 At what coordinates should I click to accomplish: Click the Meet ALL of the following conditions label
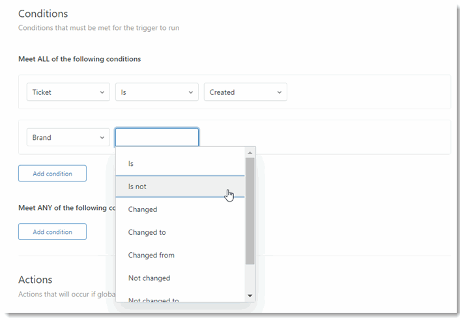tap(79, 59)
